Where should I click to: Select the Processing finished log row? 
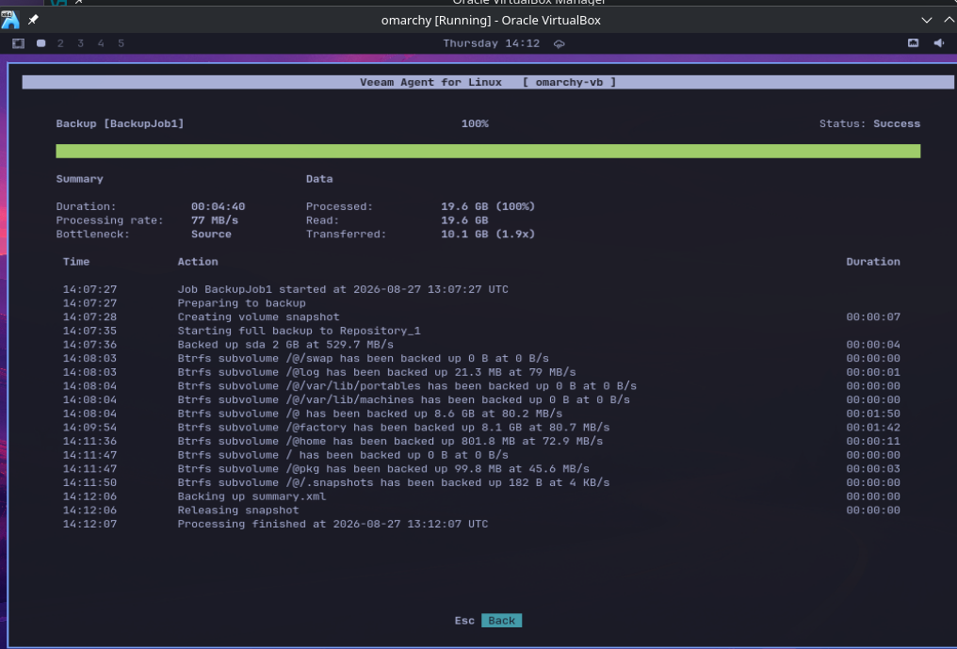pos(481,524)
